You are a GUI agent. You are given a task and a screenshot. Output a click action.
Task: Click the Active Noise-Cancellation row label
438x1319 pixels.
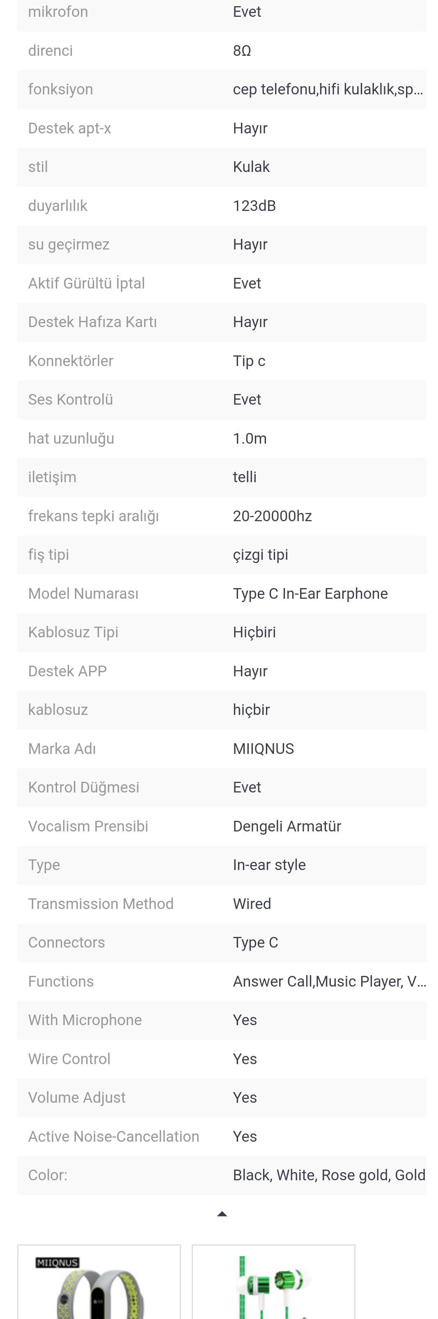[113, 1136]
